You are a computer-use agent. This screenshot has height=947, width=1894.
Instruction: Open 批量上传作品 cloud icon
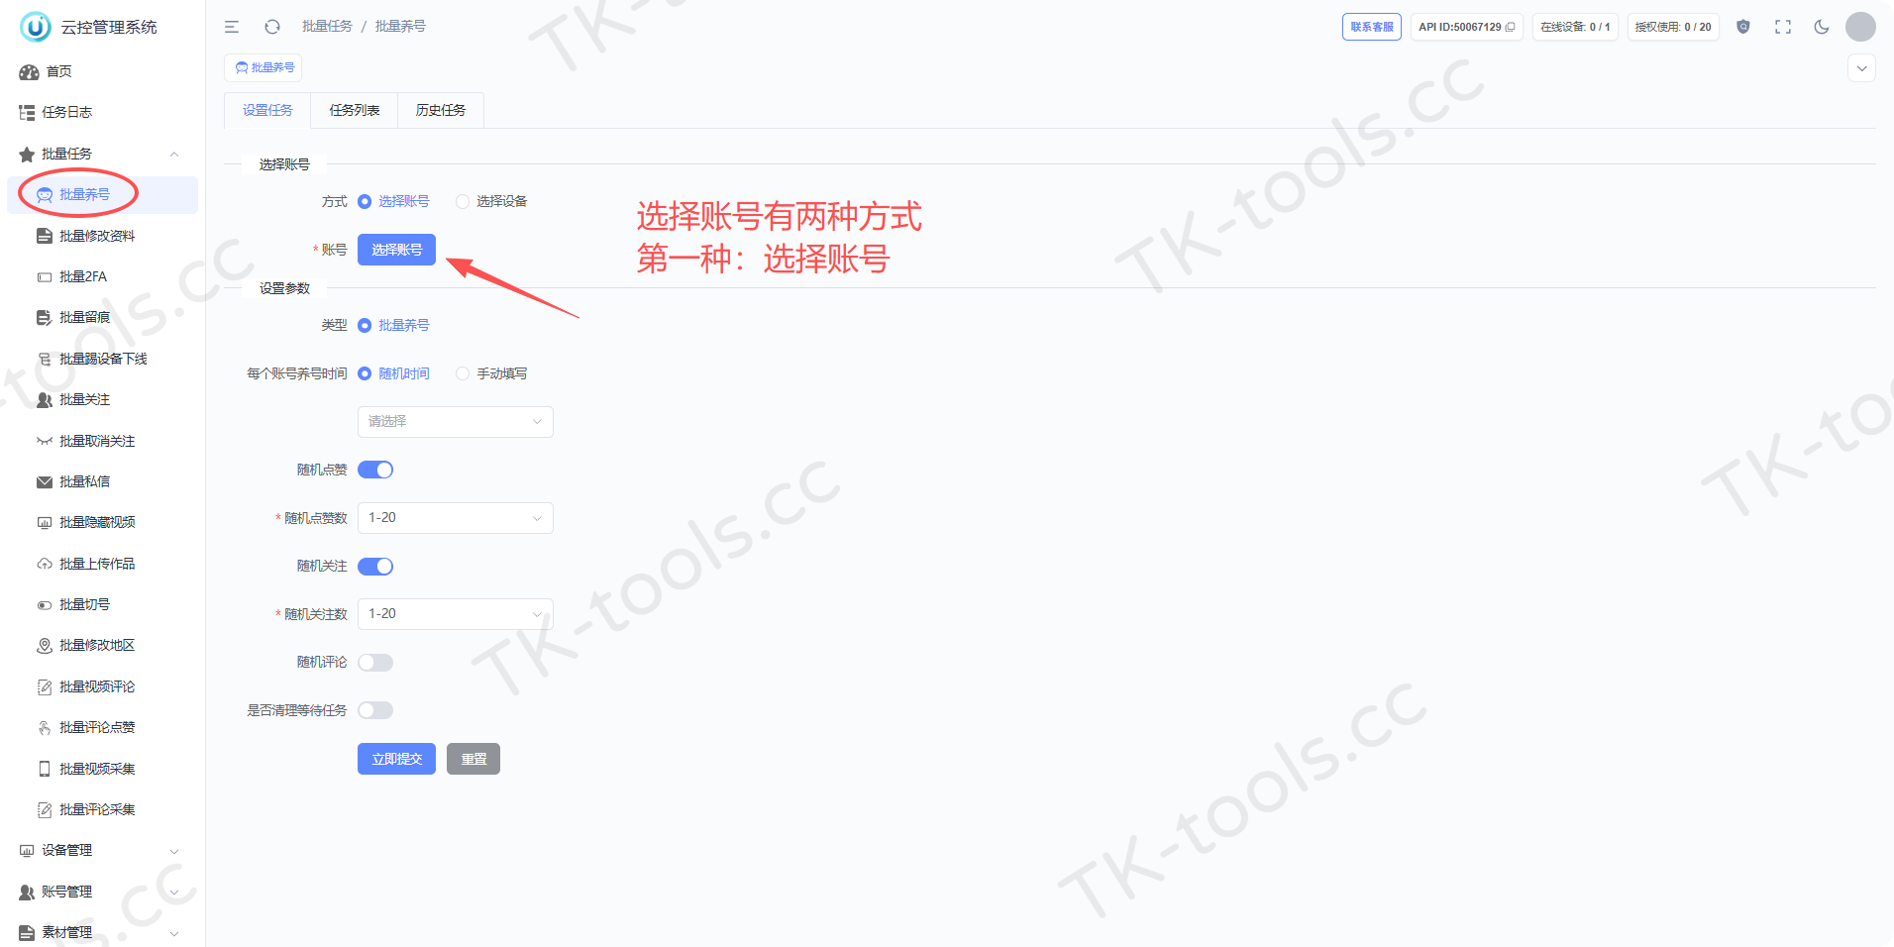pos(45,564)
